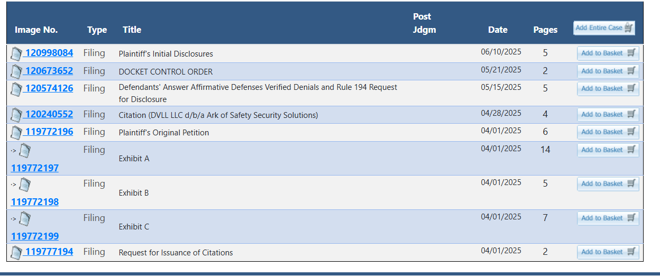Click document icon next to Exhibit B
660x276 pixels.
(x=25, y=185)
